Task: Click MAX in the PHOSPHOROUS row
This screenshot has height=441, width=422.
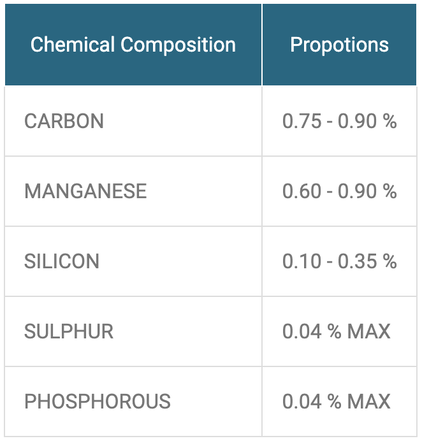Action: tap(369, 401)
